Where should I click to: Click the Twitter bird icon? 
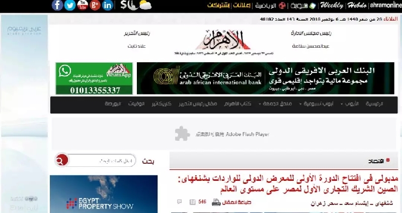point(70,6)
